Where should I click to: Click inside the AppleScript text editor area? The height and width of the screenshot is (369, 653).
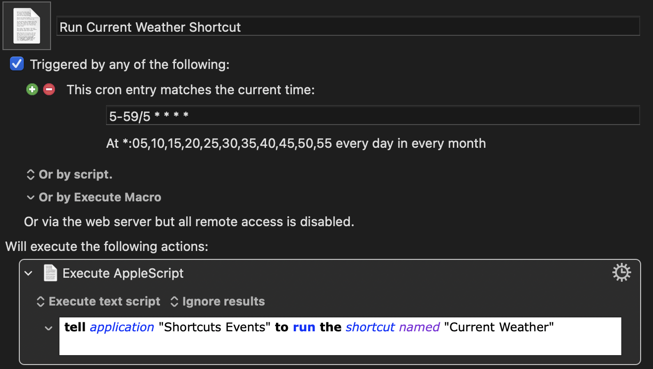(340, 342)
